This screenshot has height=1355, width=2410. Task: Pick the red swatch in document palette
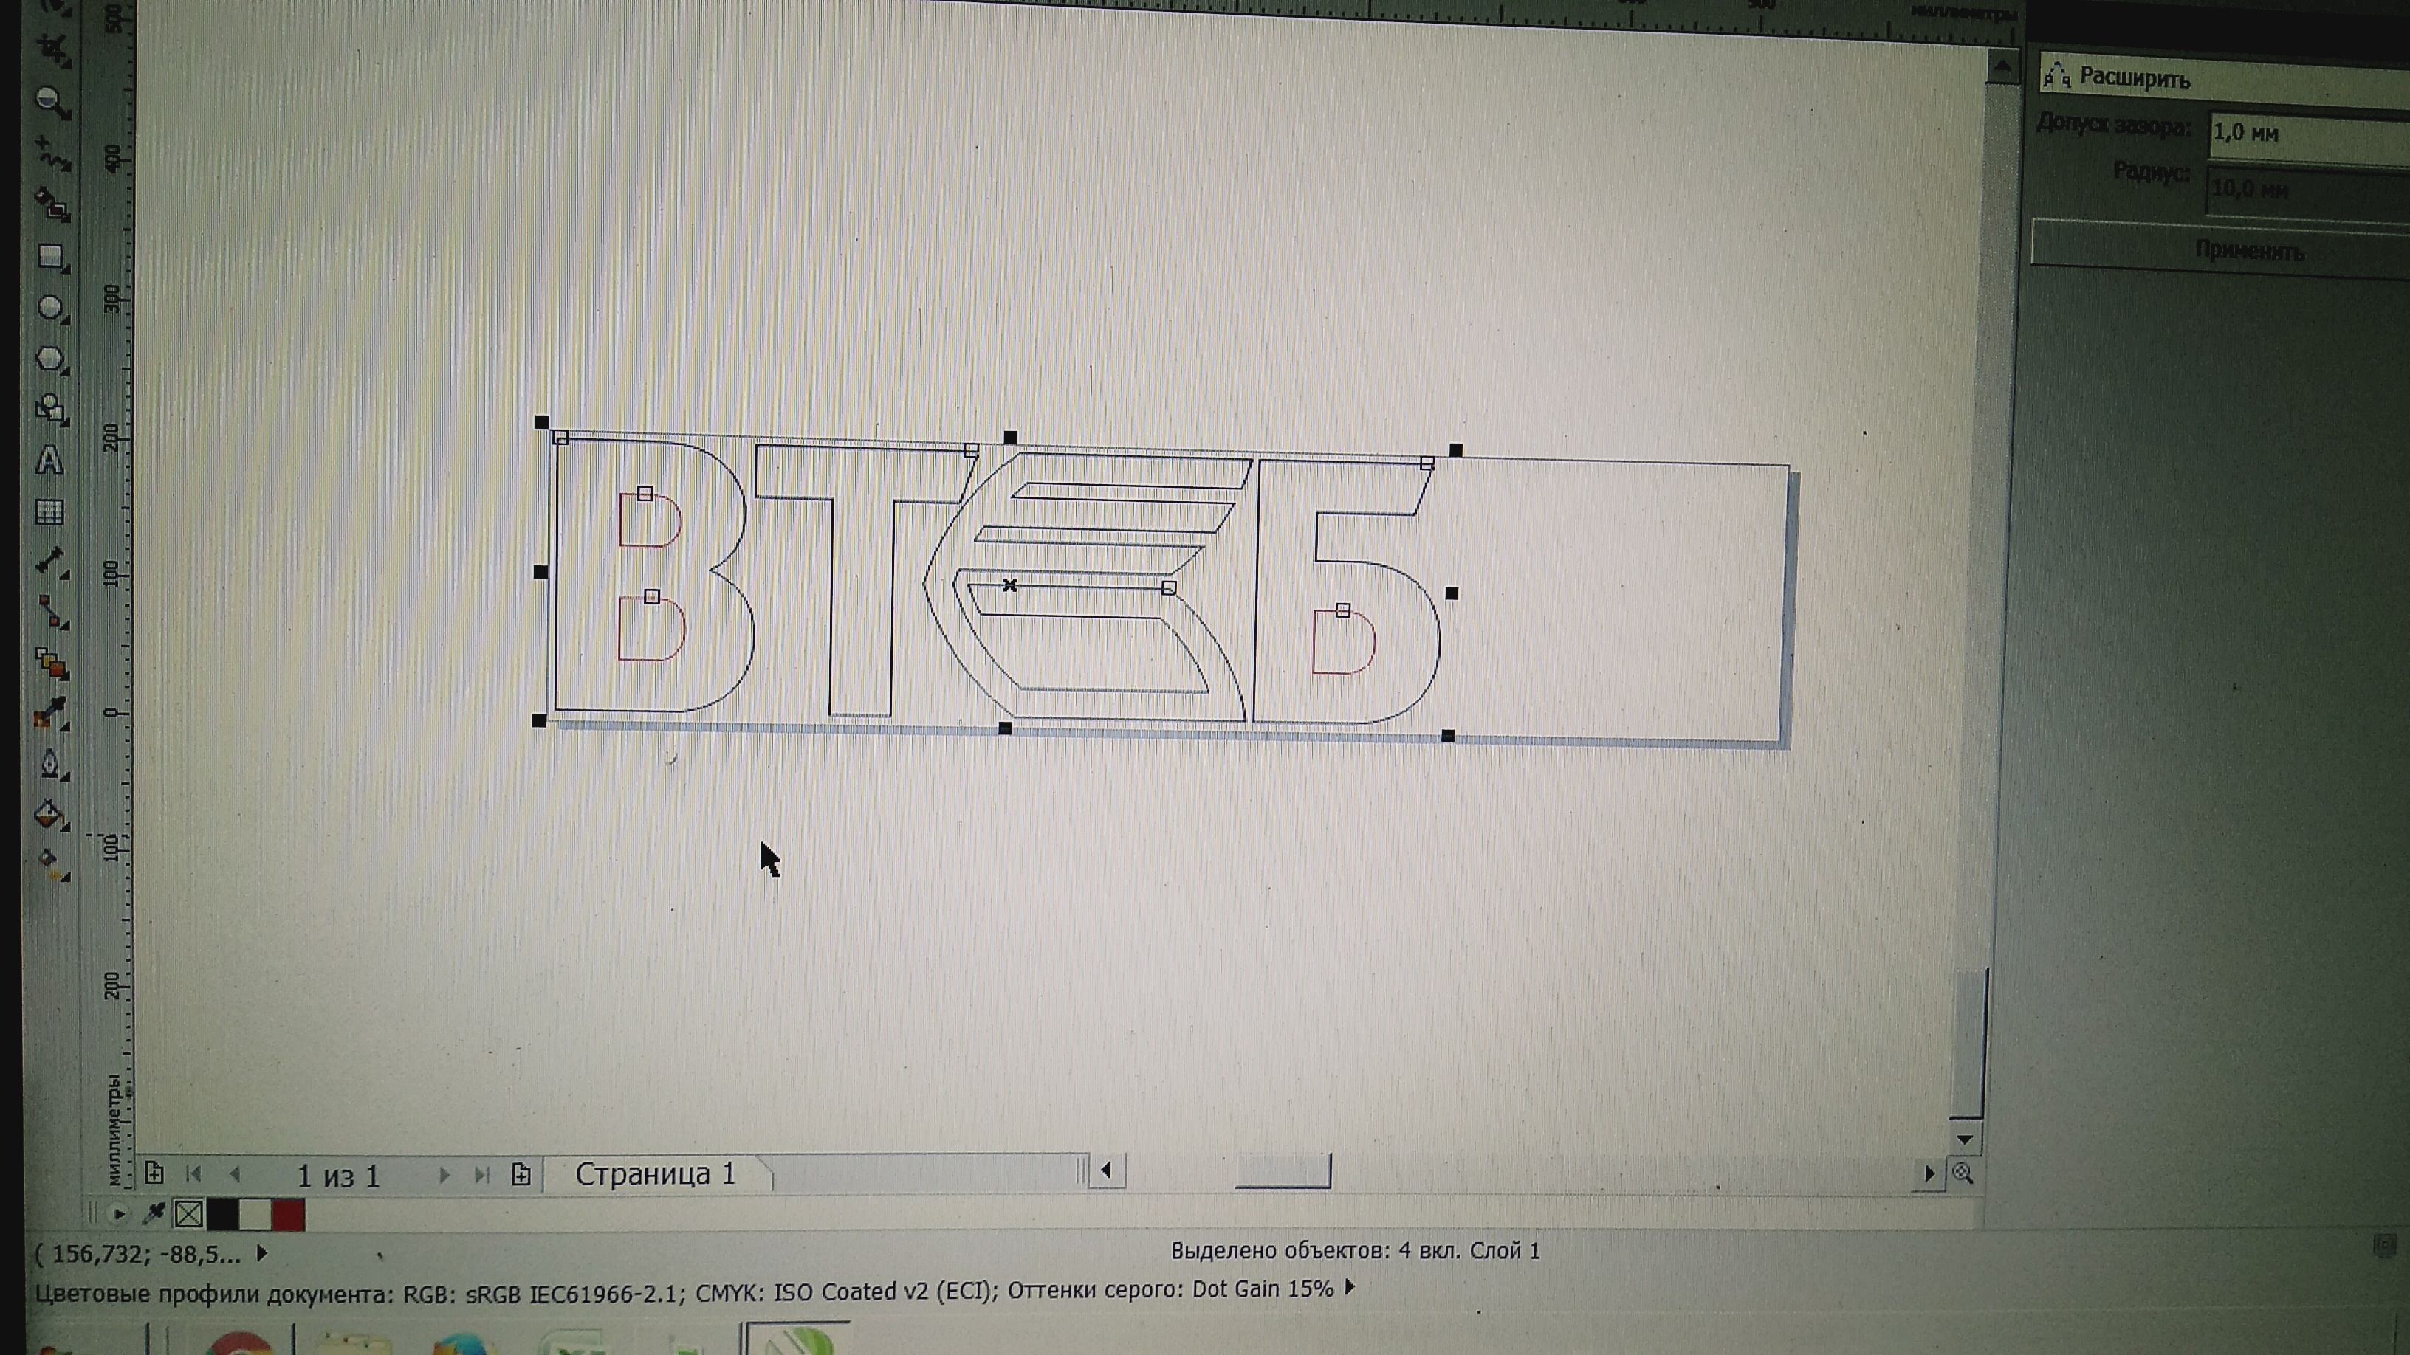click(288, 1215)
